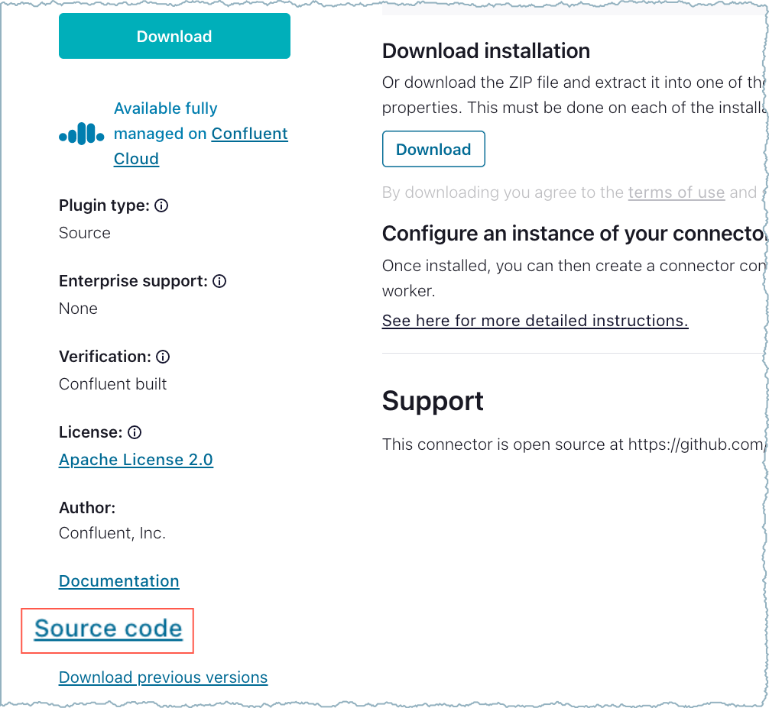Click the Plugin type value Source

pyautogui.click(x=84, y=232)
